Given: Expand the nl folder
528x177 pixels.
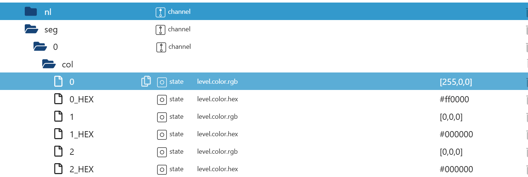Looking at the screenshot, I should (x=31, y=12).
